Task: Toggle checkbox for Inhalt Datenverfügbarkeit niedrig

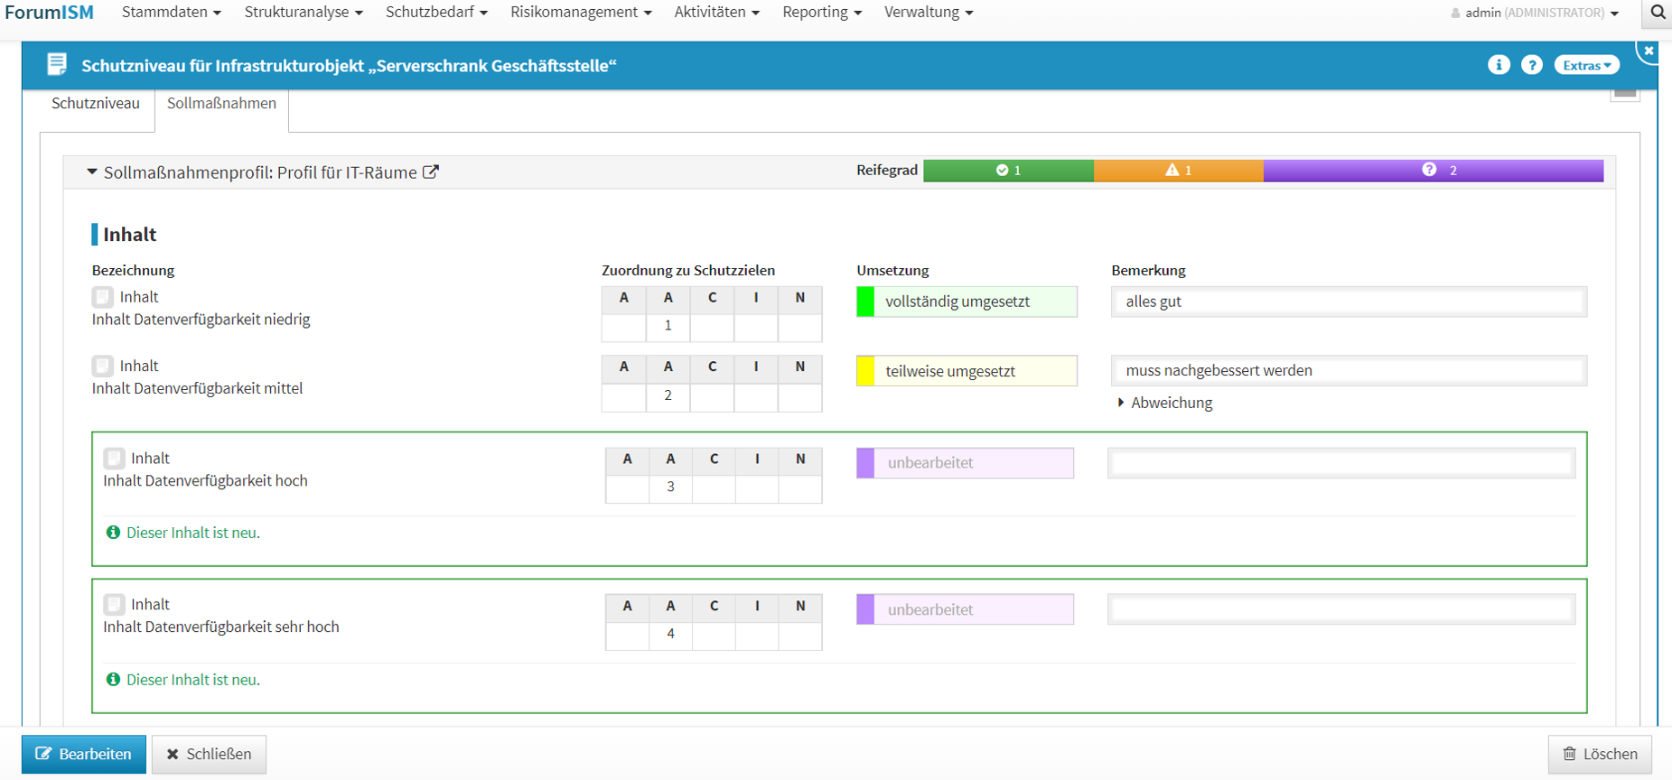Action: (x=103, y=297)
